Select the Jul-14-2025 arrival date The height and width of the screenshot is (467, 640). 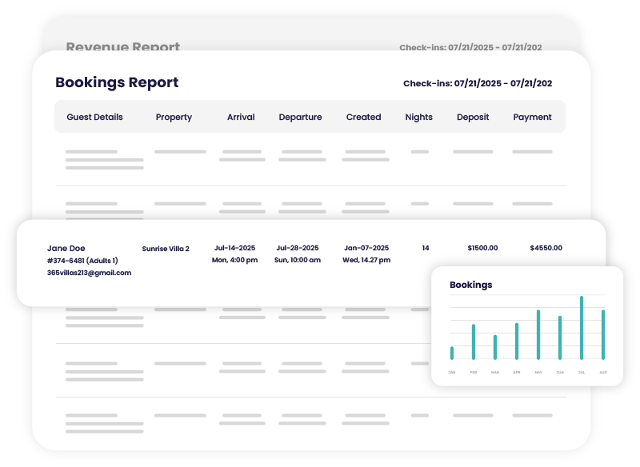coord(235,248)
